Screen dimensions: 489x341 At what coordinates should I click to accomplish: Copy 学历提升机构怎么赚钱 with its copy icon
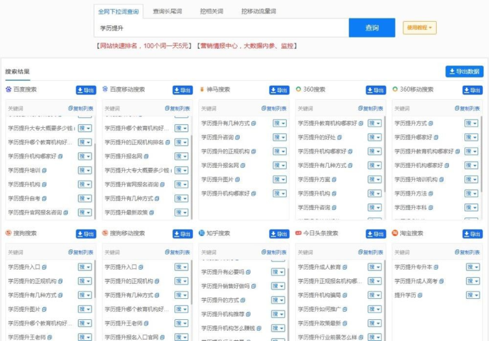[259, 328]
